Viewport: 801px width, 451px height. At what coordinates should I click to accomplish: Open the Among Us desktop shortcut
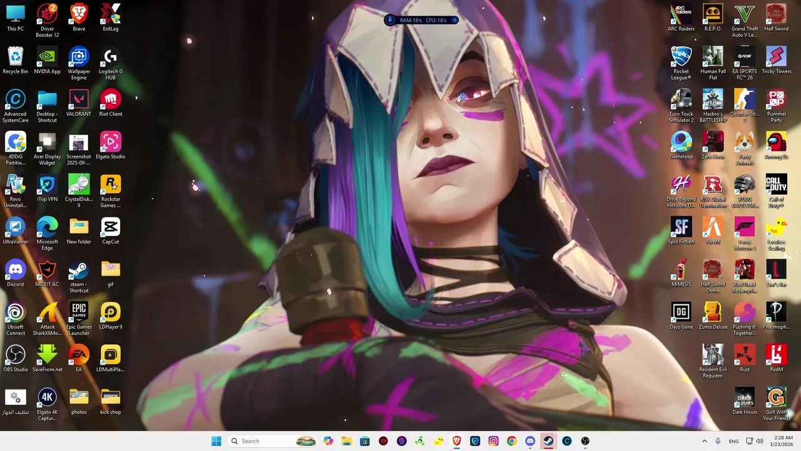[x=776, y=145]
